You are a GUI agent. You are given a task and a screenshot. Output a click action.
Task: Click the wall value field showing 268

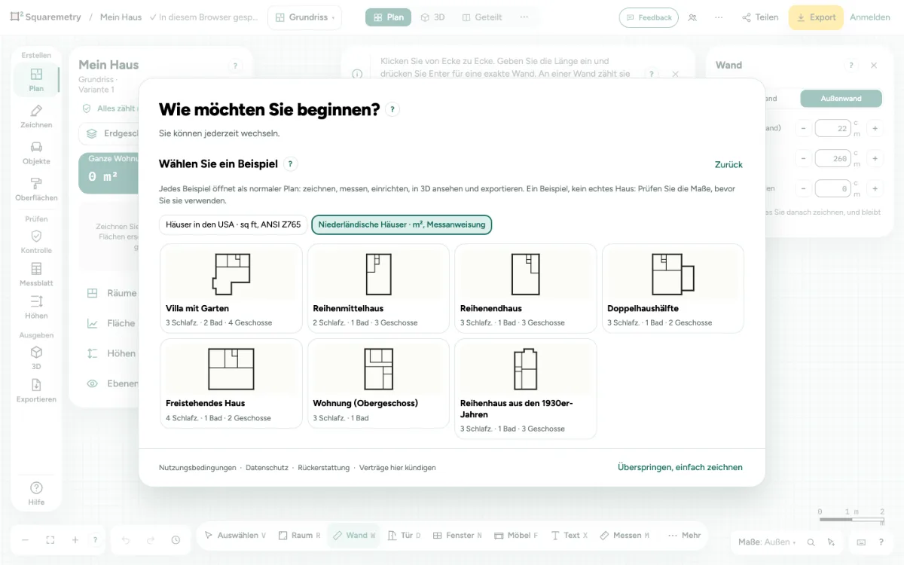[x=832, y=158]
